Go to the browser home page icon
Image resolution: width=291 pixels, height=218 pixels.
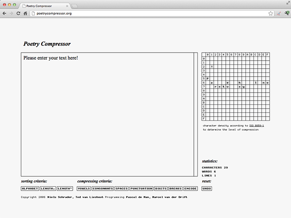pyautogui.click(x=25, y=13)
